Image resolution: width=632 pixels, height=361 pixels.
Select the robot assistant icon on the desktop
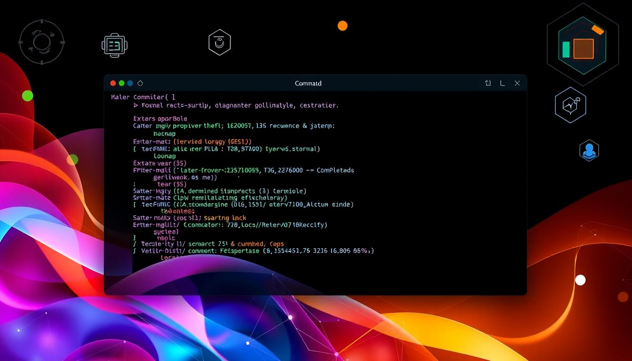114,44
